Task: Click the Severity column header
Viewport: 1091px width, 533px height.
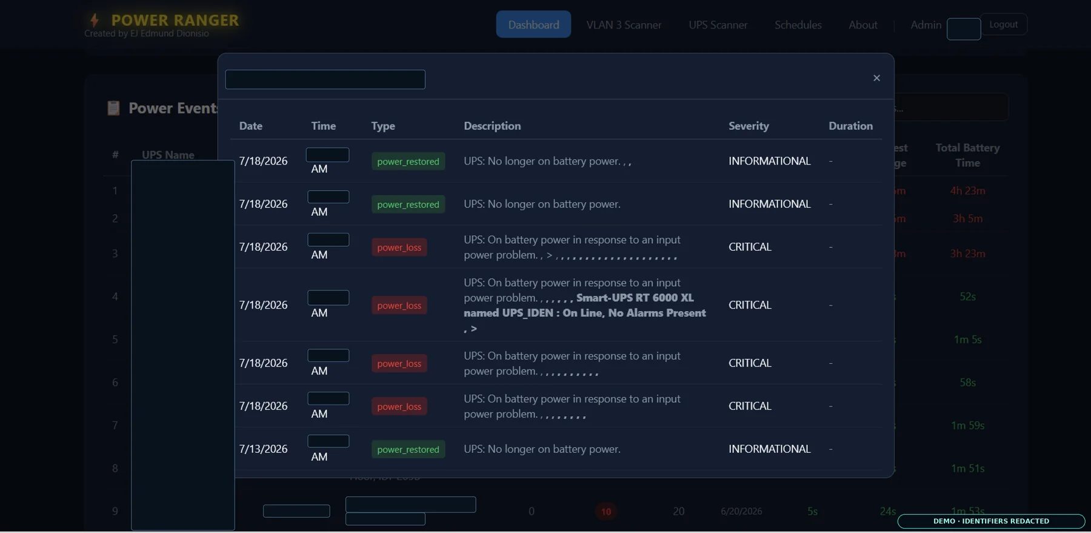Action: (749, 126)
